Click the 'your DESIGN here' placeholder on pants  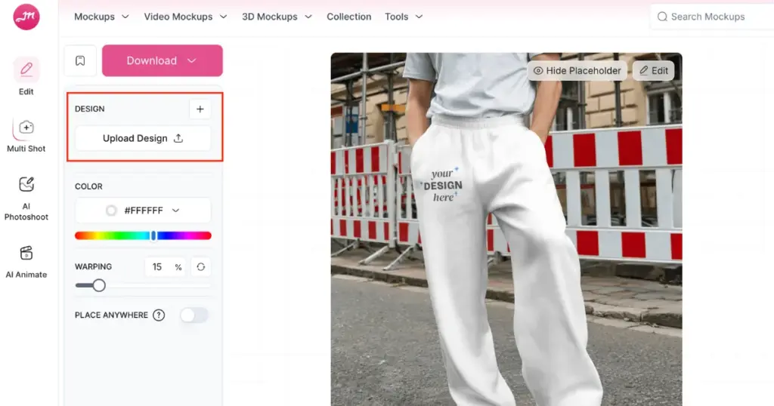click(x=442, y=185)
